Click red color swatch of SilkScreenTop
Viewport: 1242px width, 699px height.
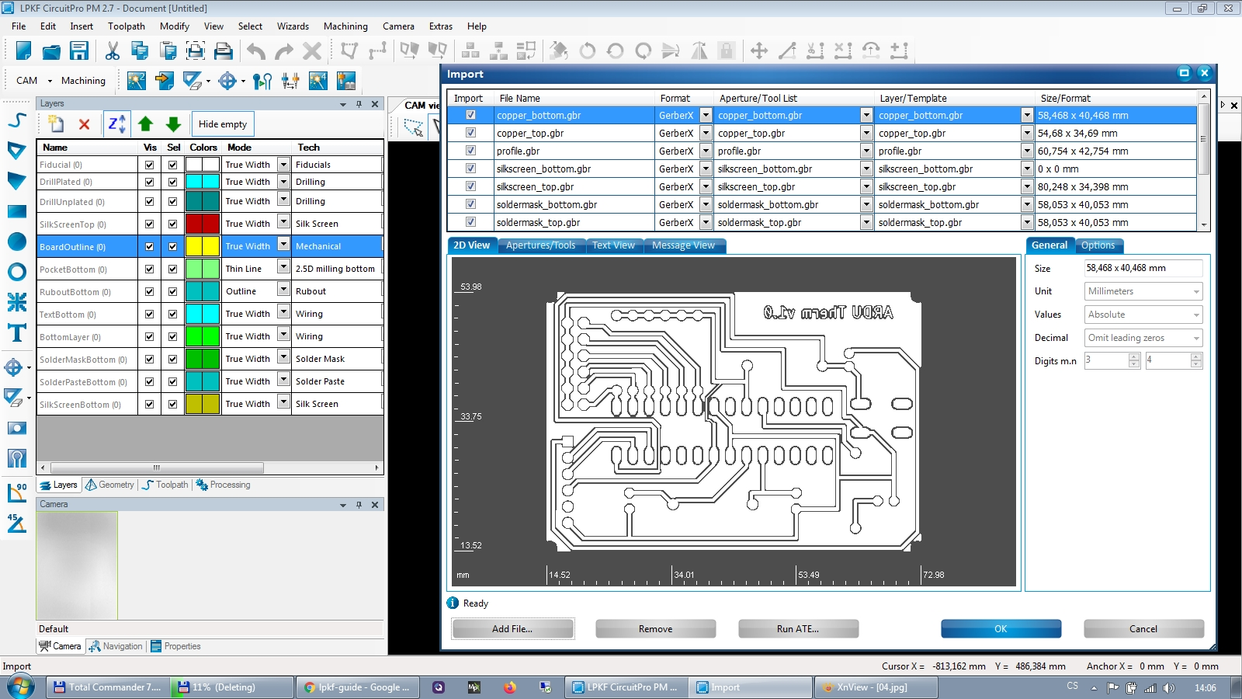point(203,224)
